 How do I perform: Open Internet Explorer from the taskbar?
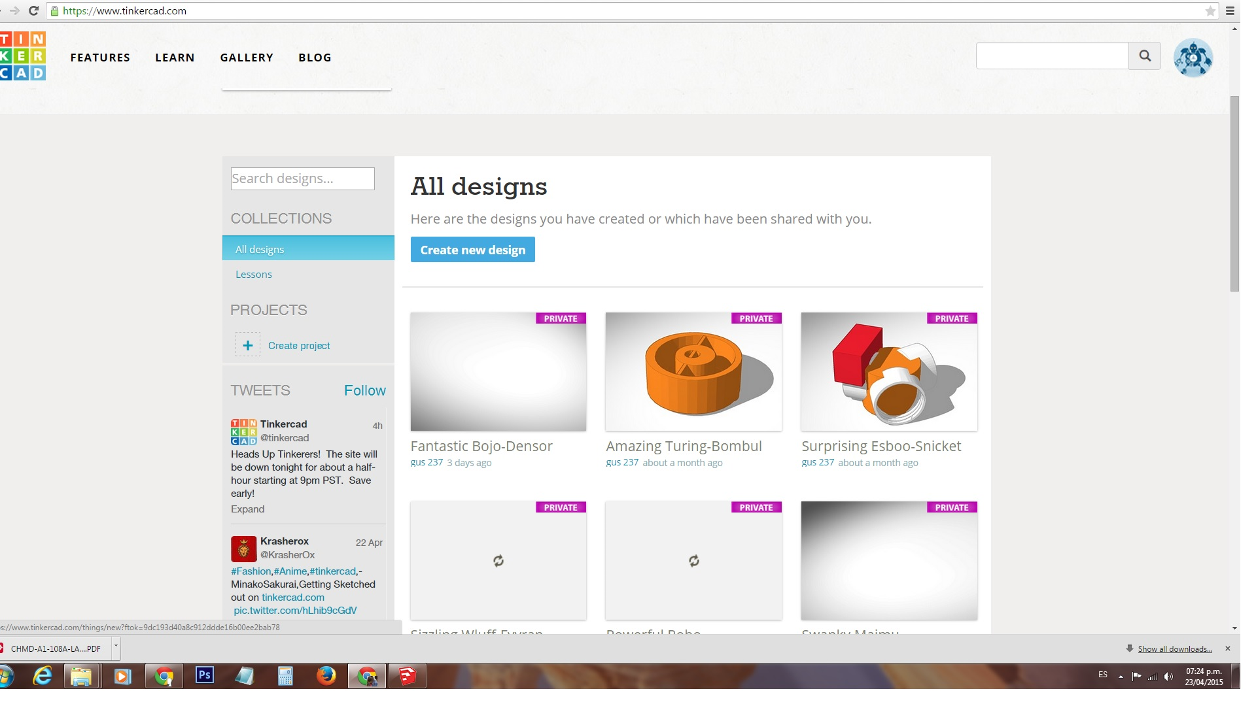tap(43, 676)
